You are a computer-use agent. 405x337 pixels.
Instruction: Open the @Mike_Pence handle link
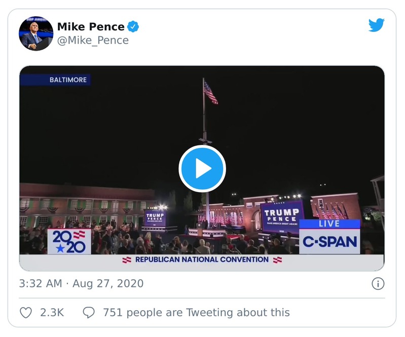(93, 41)
